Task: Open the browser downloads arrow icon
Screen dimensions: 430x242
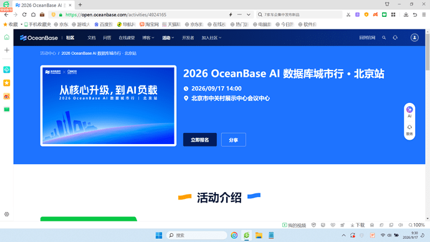Action: click(406, 14)
